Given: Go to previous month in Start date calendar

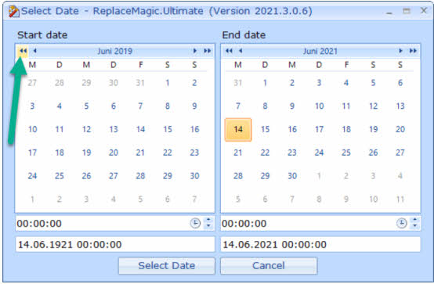Looking at the screenshot, I should (x=35, y=51).
